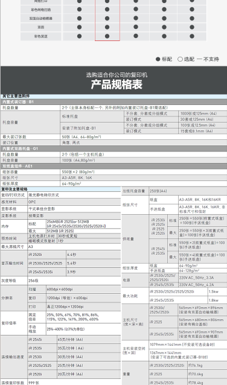Click the 双面自动输稿器 dot in the red-outlined column

click(x=107, y=18)
